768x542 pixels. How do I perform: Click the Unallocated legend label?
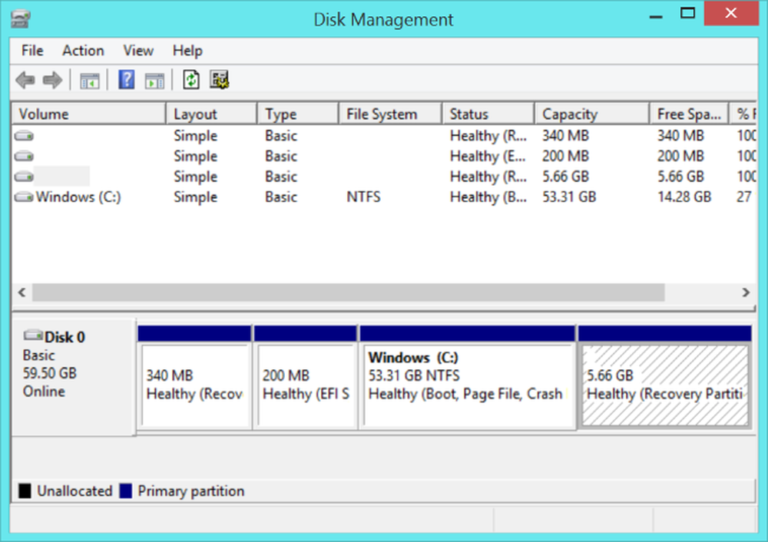tap(75, 491)
